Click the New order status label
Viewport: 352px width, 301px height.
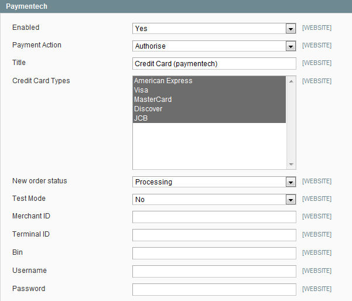coord(40,181)
